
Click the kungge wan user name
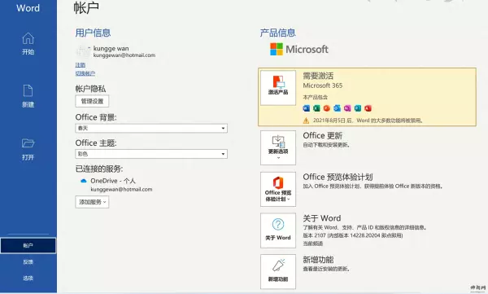(111, 49)
